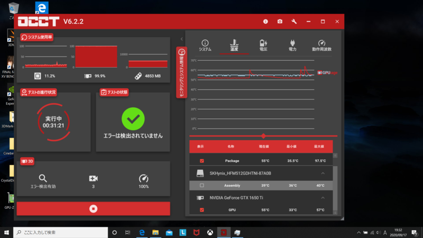This screenshot has width=423, height=238.
Task: Uncheck the GPU display checkbox
Action: (x=202, y=210)
